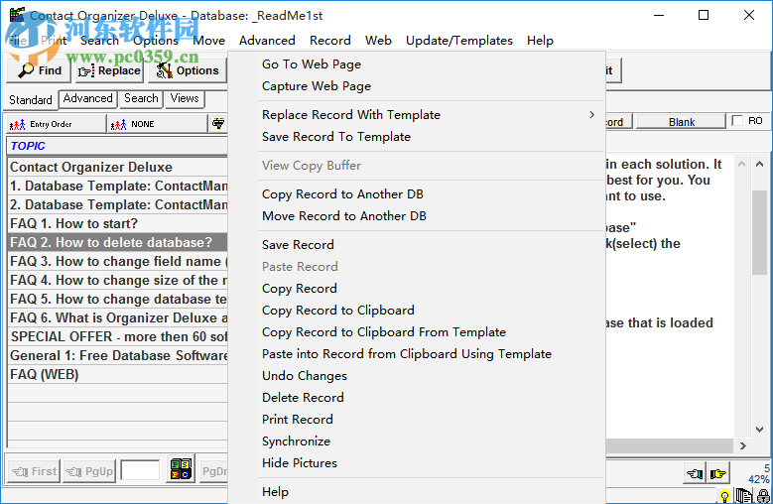Image resolution: width=773 pixels, height=504 pixels.
Task: Click the yellow light bulb status icon
Action: coord(724,496)
